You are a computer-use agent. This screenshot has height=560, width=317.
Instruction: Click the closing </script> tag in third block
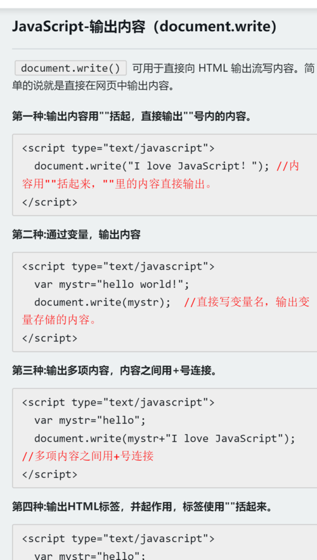coord(49,474)
